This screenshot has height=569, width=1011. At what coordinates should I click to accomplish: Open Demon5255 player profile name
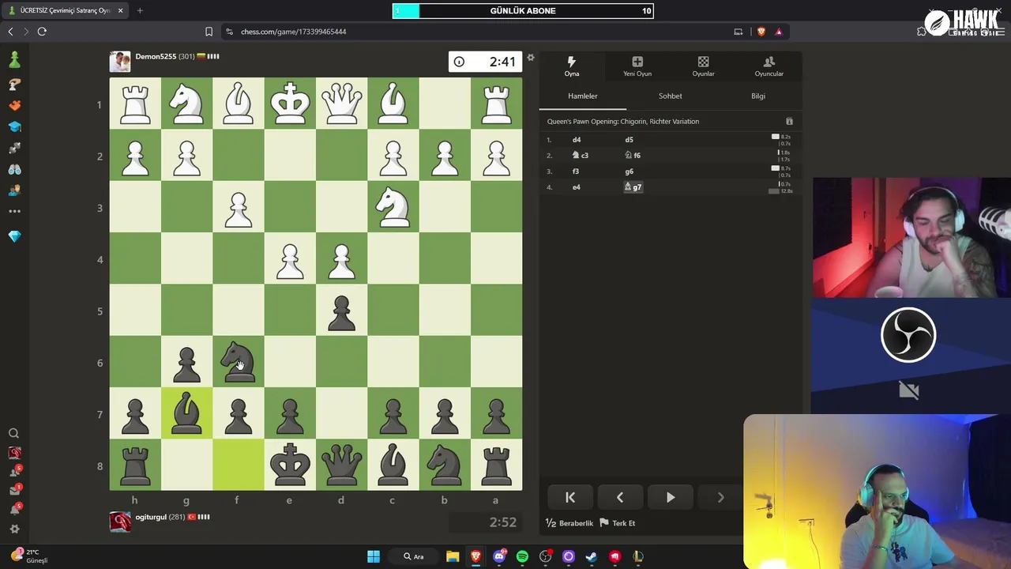pos(156,57)
